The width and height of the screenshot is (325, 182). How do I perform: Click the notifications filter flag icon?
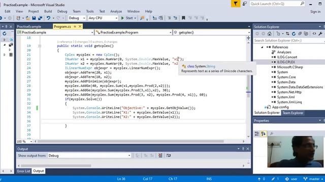236,4
